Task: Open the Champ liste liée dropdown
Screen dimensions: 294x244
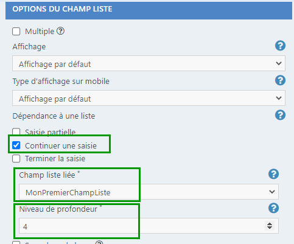Action: click(x=149, y=192)
